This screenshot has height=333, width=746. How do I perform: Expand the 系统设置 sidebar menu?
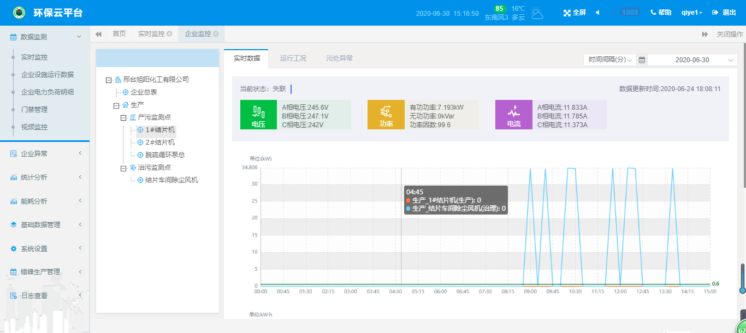(x=45, y=248)
